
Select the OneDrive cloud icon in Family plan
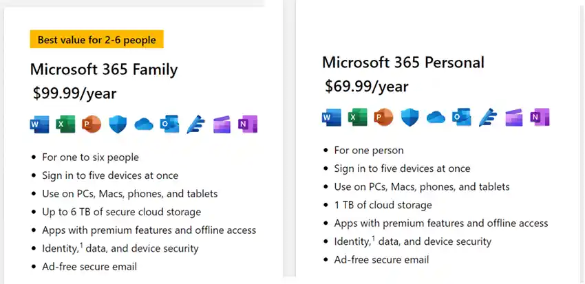(143, 124)
